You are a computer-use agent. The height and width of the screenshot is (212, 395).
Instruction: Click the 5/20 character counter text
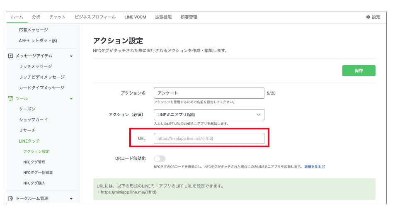coord(271,93)
